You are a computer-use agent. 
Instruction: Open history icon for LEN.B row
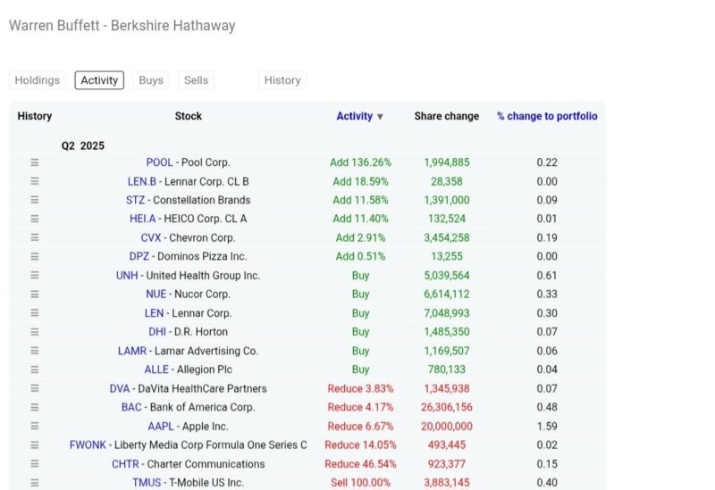coord(35,181)
